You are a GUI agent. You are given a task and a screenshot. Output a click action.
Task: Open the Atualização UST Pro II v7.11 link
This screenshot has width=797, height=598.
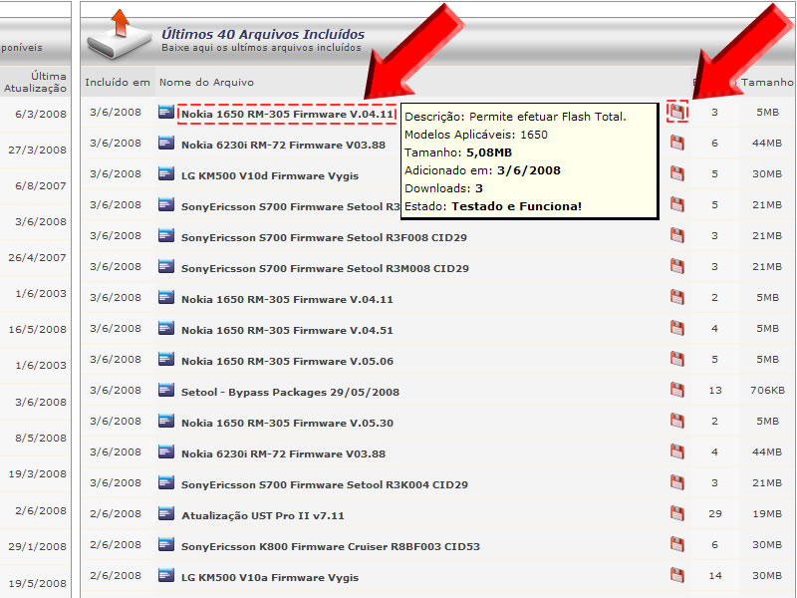[263, 515]
